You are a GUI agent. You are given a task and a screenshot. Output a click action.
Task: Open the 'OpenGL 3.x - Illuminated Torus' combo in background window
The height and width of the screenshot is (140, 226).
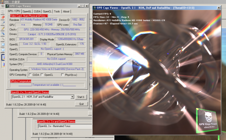pyautogui.click(x=65, y=126)
